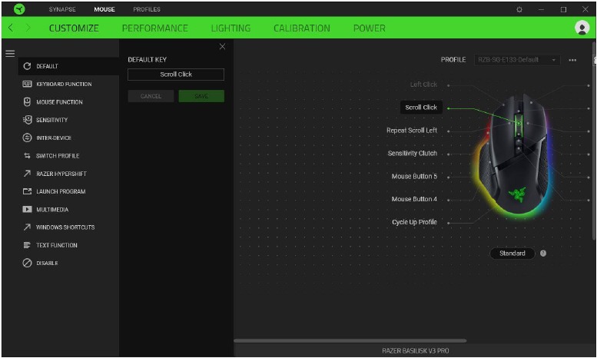
Task: Close the Default Key panel
Action: [x=222, y=46]
